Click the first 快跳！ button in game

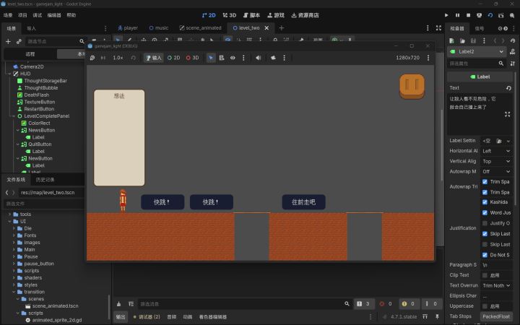point(162,202)
